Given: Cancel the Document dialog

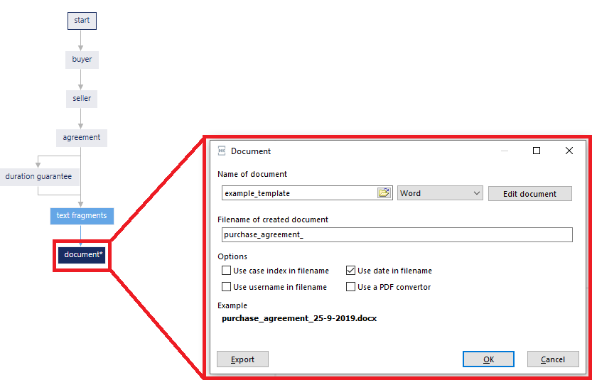Looking at the screenshot, I should pyautogui.click(x=553, y=359).
